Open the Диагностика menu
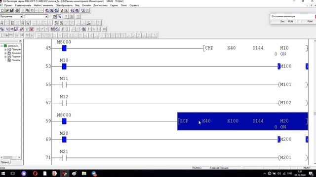The image size is (316, 177). pyautogui.click(x=100, y=5)
